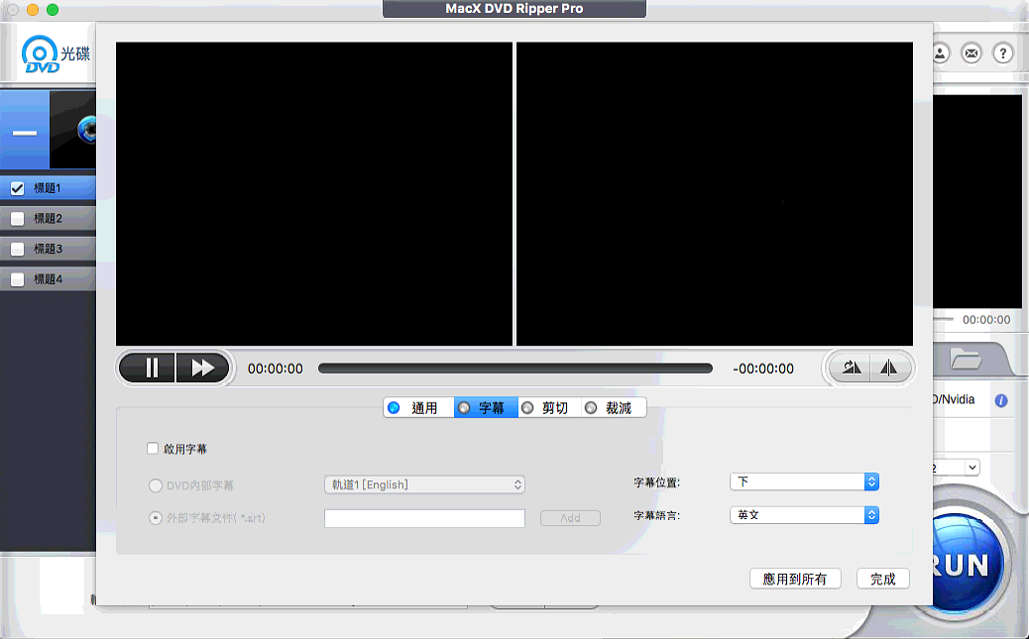This screenshot has width=1029, height=639.
Task: Click the elapsed time 00:00:00 label
Action: (276, 369)
